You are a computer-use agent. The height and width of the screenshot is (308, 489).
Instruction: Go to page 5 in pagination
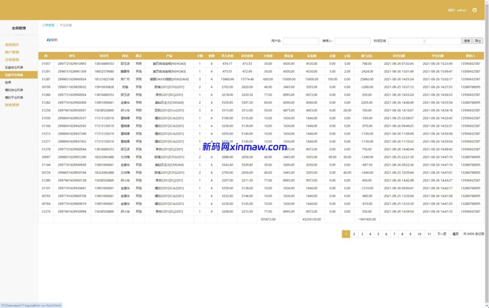(378, 234)
